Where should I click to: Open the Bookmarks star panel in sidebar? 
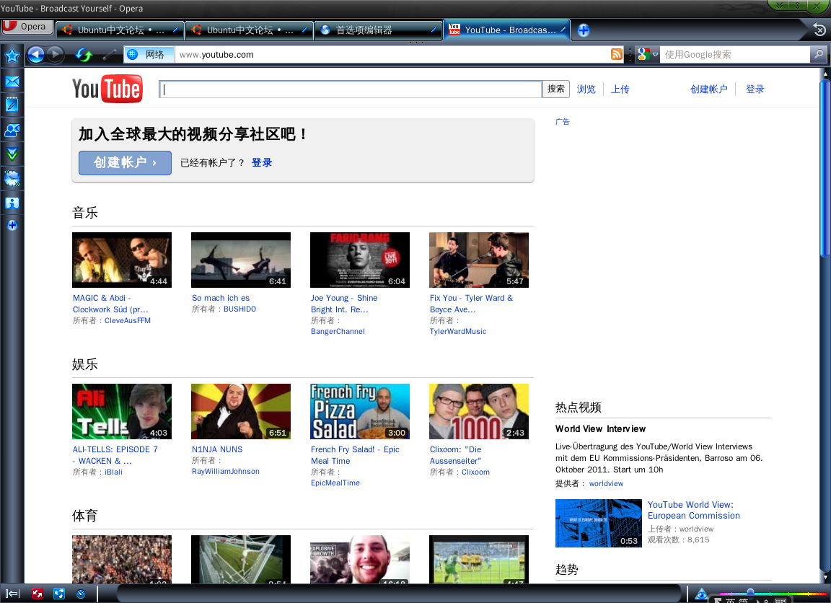coord(12,56)
